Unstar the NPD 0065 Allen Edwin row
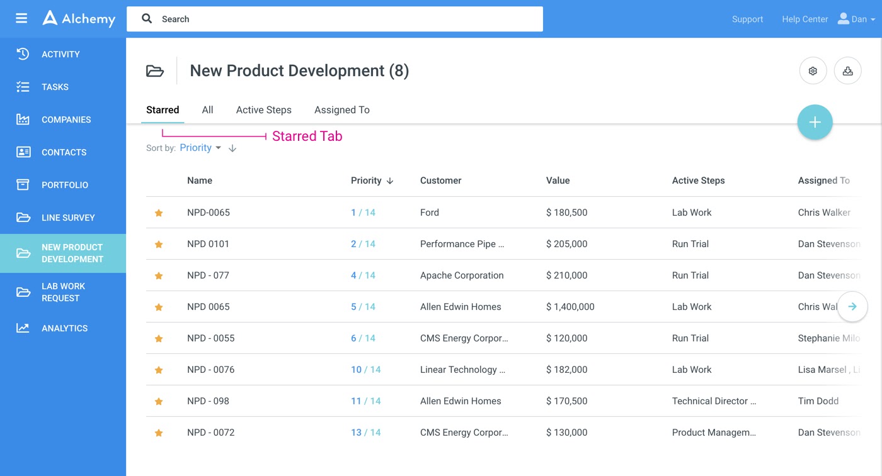 coord(159,307)
